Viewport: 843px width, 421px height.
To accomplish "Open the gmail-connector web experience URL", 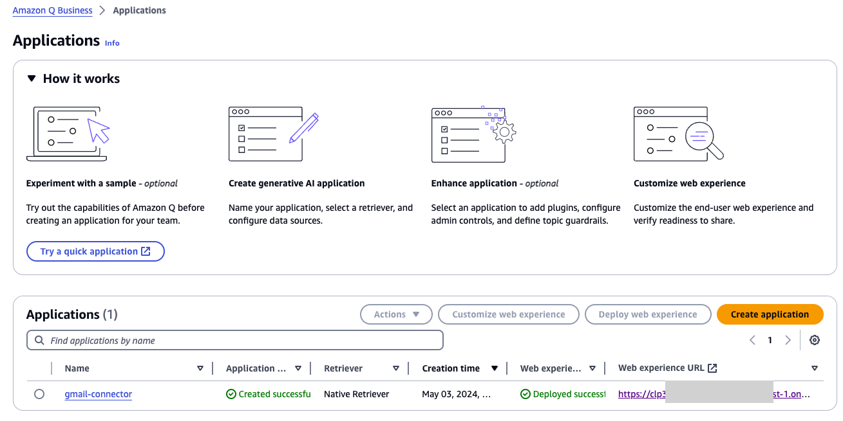I will coord(714,394).
